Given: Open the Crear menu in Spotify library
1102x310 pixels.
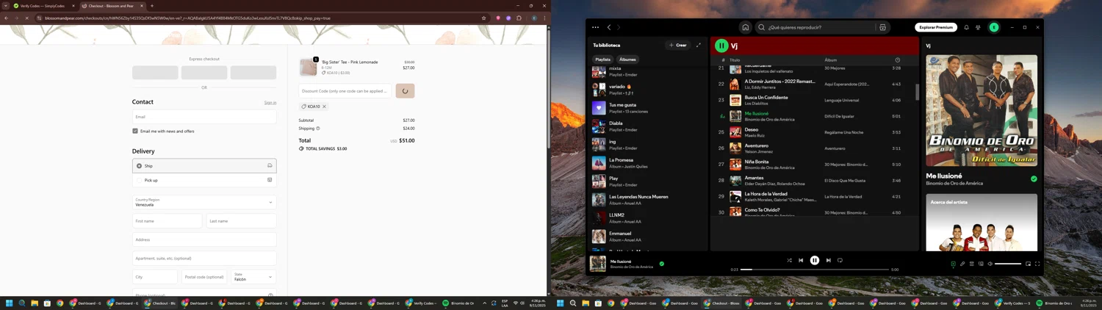Looking at the screenshot, I should [677, 45].
